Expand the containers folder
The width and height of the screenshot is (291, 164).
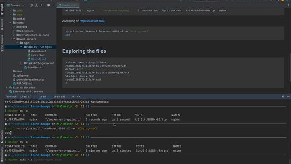point(14,31)
